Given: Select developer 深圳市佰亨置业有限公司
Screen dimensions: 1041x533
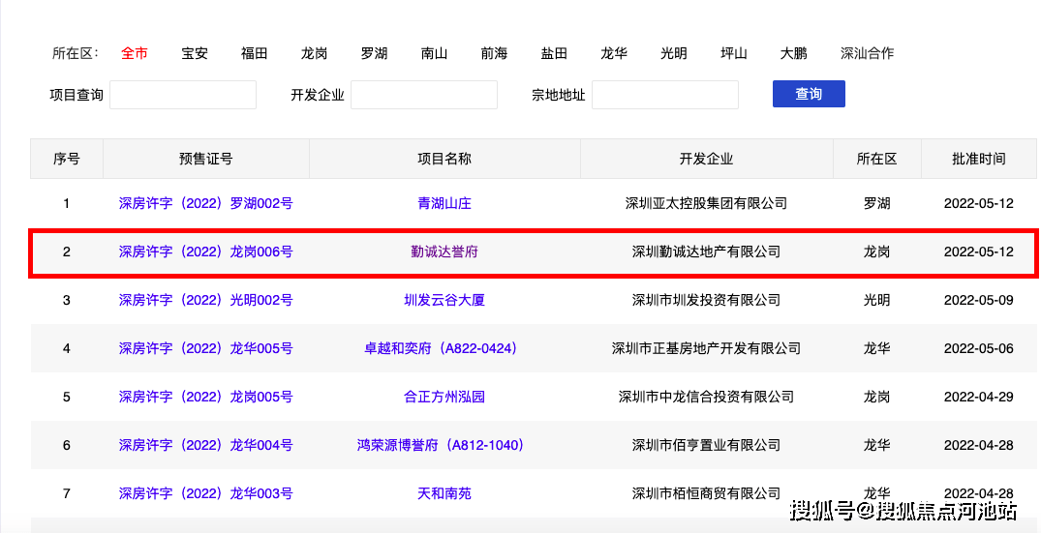Looking at the screenshot, I should click(x=706, y=446).
